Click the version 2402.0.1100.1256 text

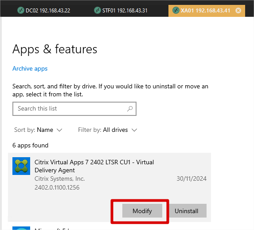tap(57, 187)
